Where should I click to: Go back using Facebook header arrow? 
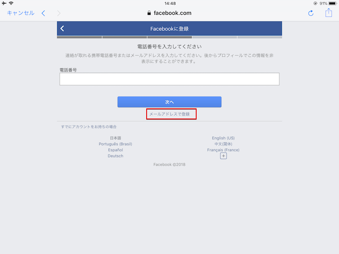pos(62,28)
